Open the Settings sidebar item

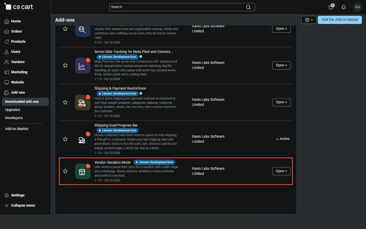click(18, 195)
